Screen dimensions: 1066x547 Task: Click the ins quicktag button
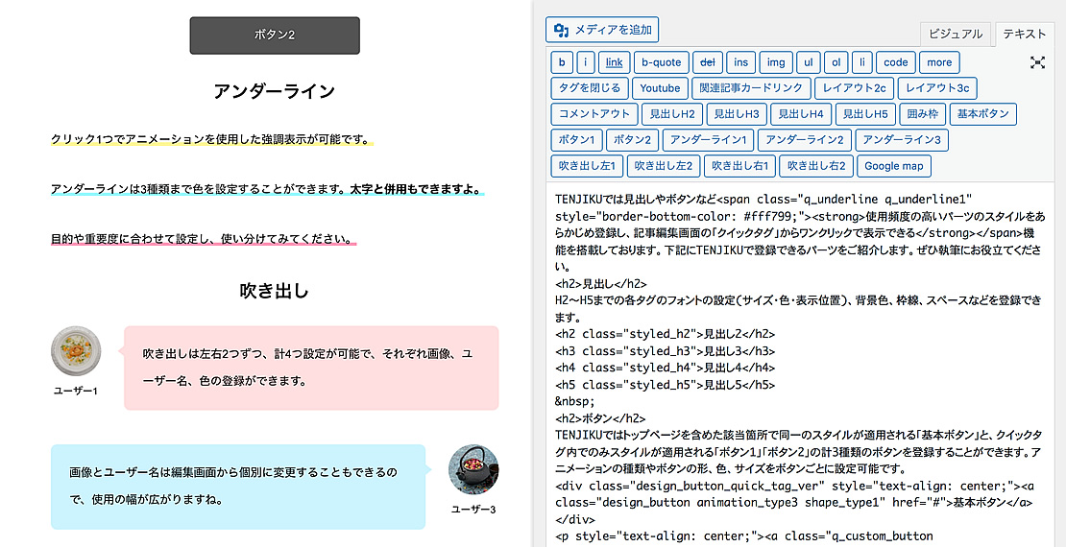click(740, 62)
